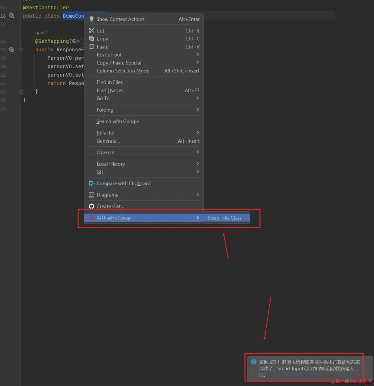The image size is (374, 386).
Task: Click the GitHub icon beside Create Gist
Action: pos(91,206)
